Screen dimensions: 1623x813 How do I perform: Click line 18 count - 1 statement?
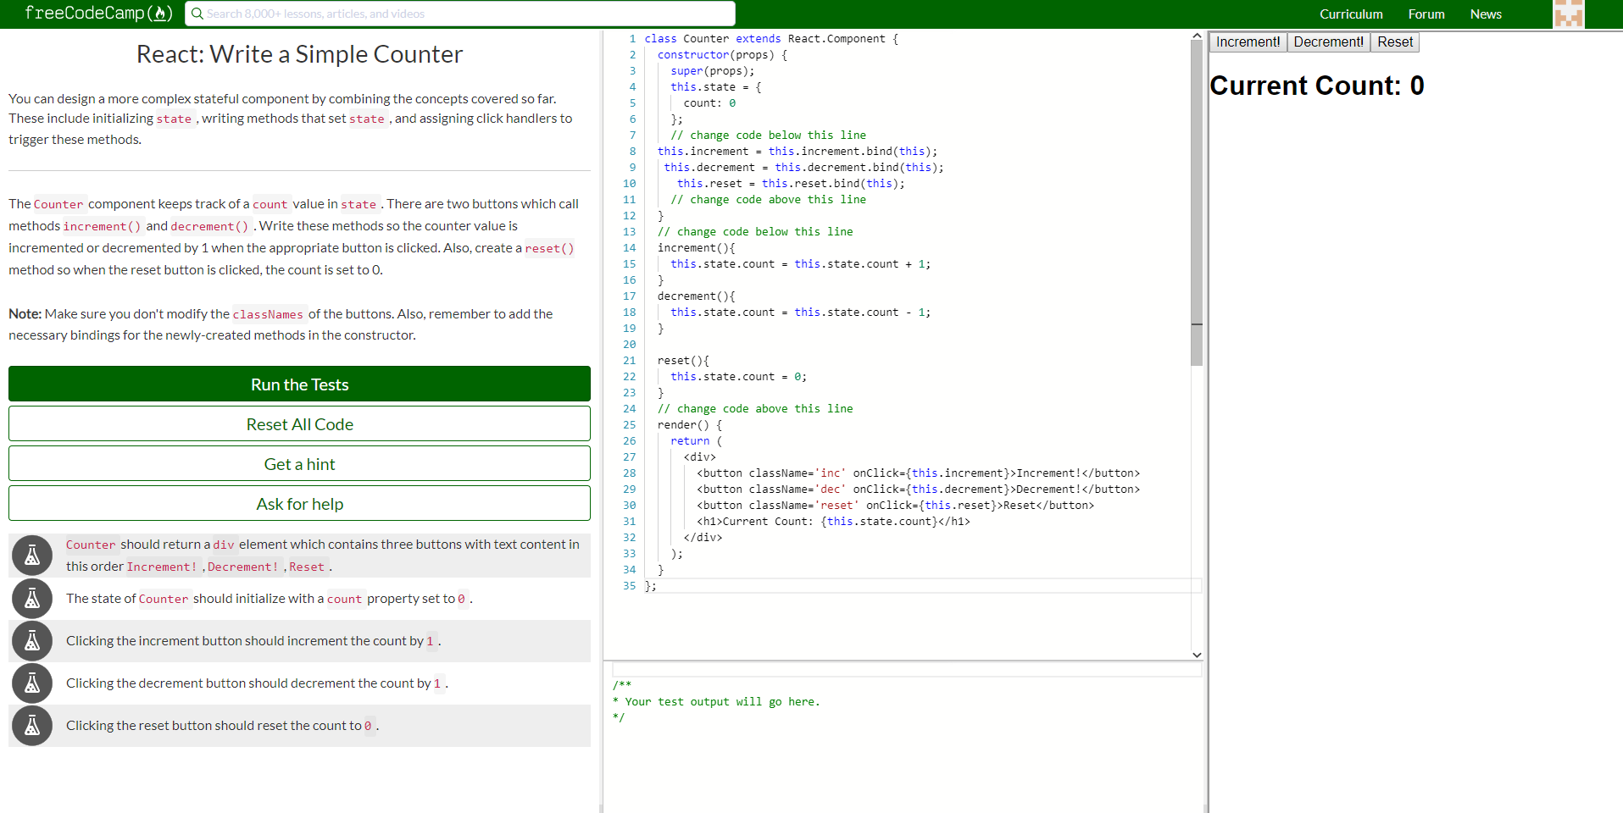(800, 312)
